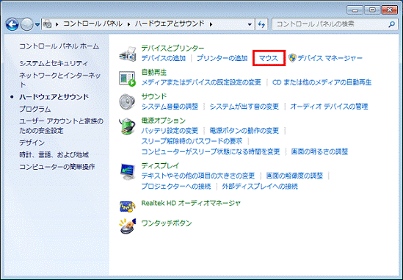Expand the arrow after ハードウェアとサウンド breadcrumb
403x280 pixels.
click(x=211, y=24)
